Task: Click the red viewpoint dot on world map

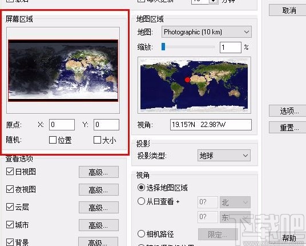Action: pos(187,80)
